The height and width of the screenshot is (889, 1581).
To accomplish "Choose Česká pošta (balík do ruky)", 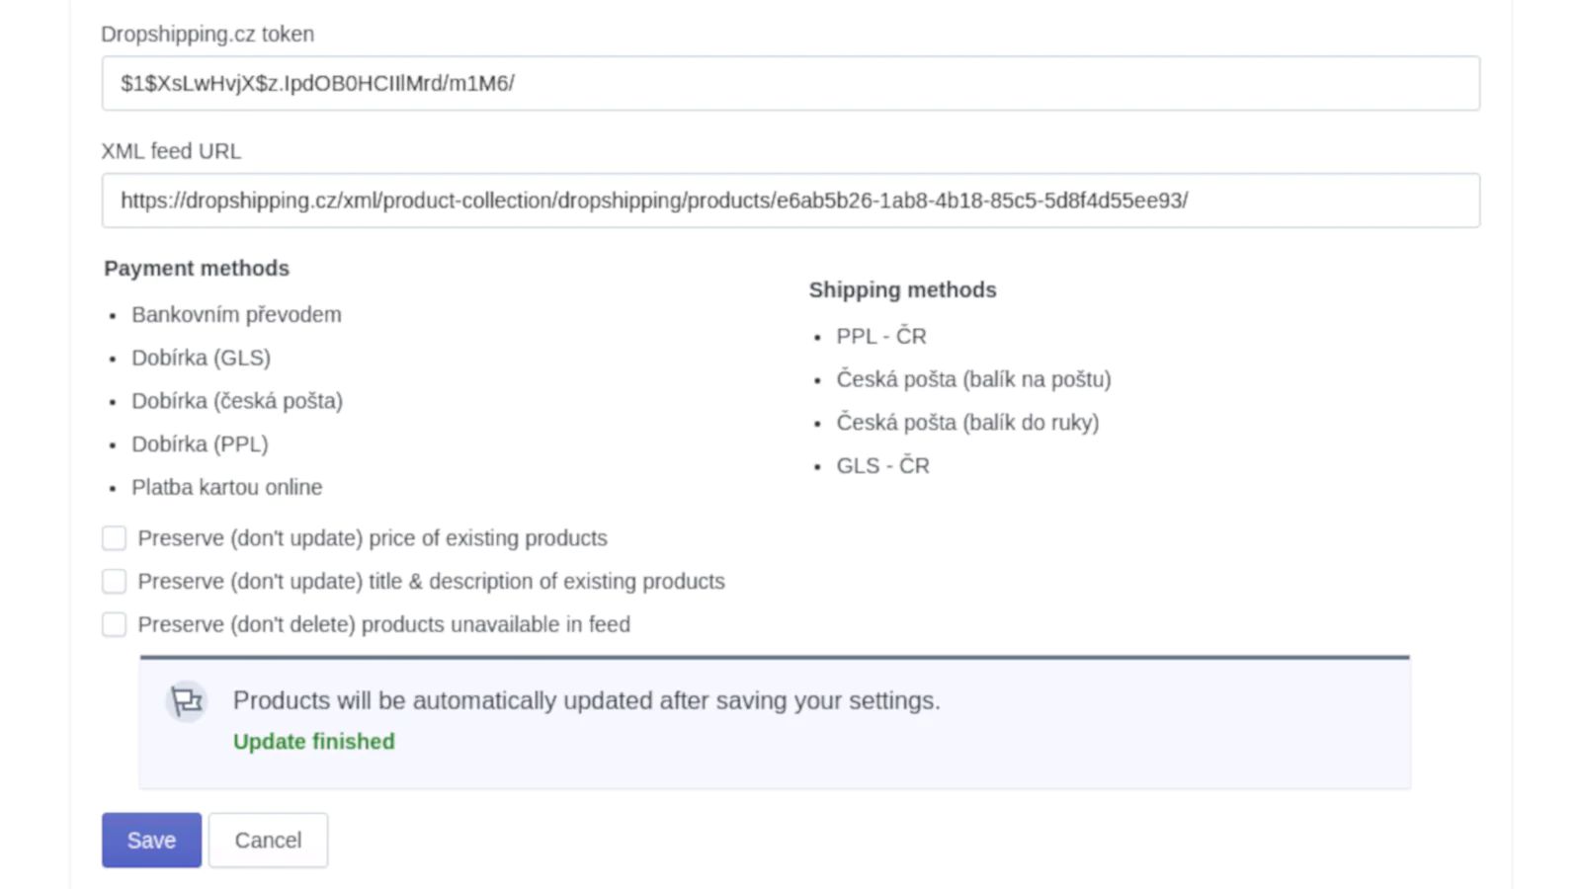I will [x=967, y=423].
